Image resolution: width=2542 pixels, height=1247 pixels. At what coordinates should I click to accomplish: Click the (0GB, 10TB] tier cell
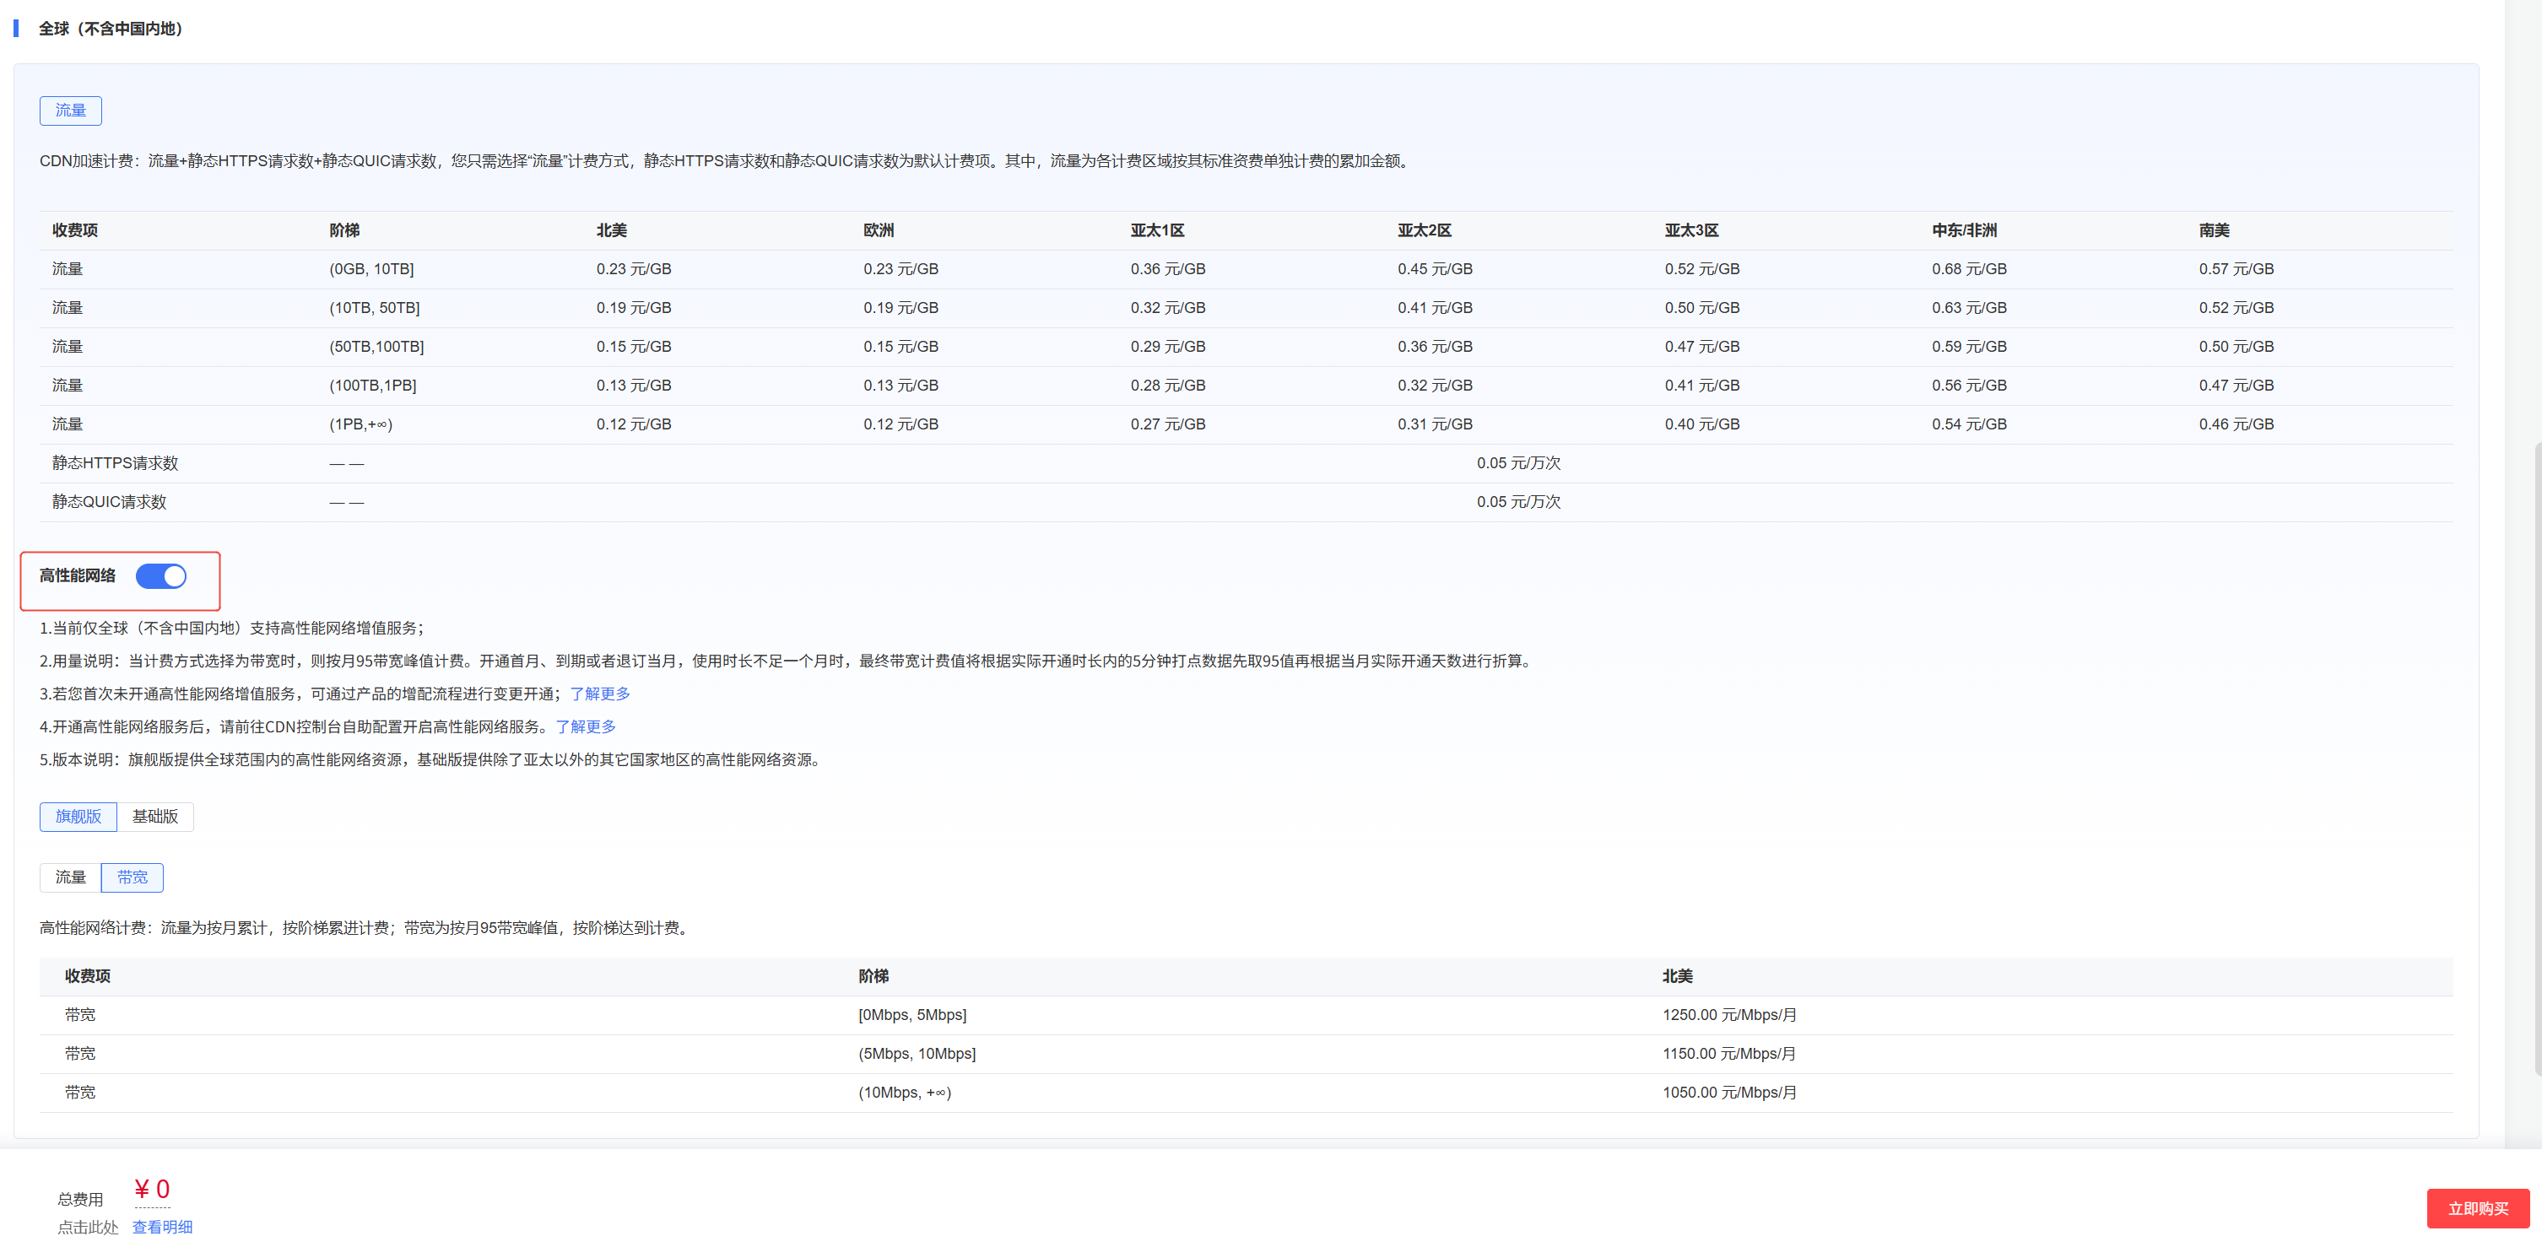point(371,269)
